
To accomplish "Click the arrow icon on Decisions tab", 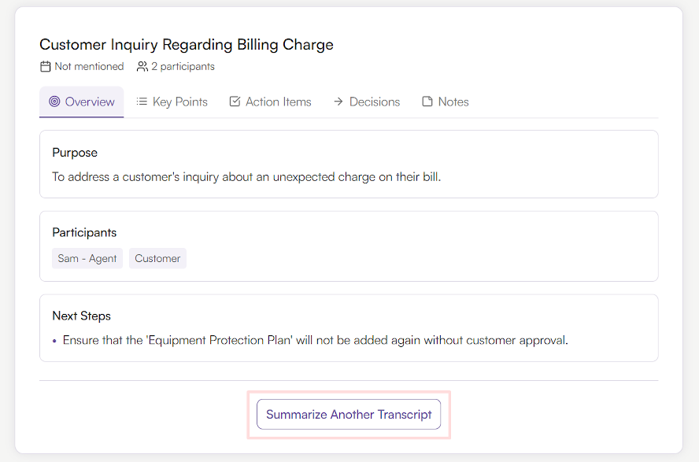I will tap(338, 102).
